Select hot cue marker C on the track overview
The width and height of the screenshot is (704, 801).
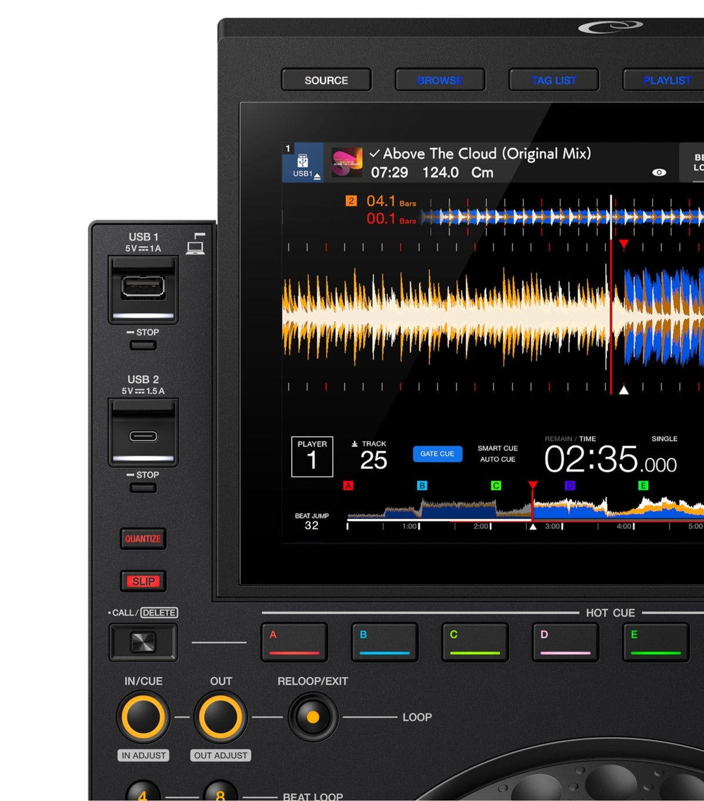pos(495,486)
